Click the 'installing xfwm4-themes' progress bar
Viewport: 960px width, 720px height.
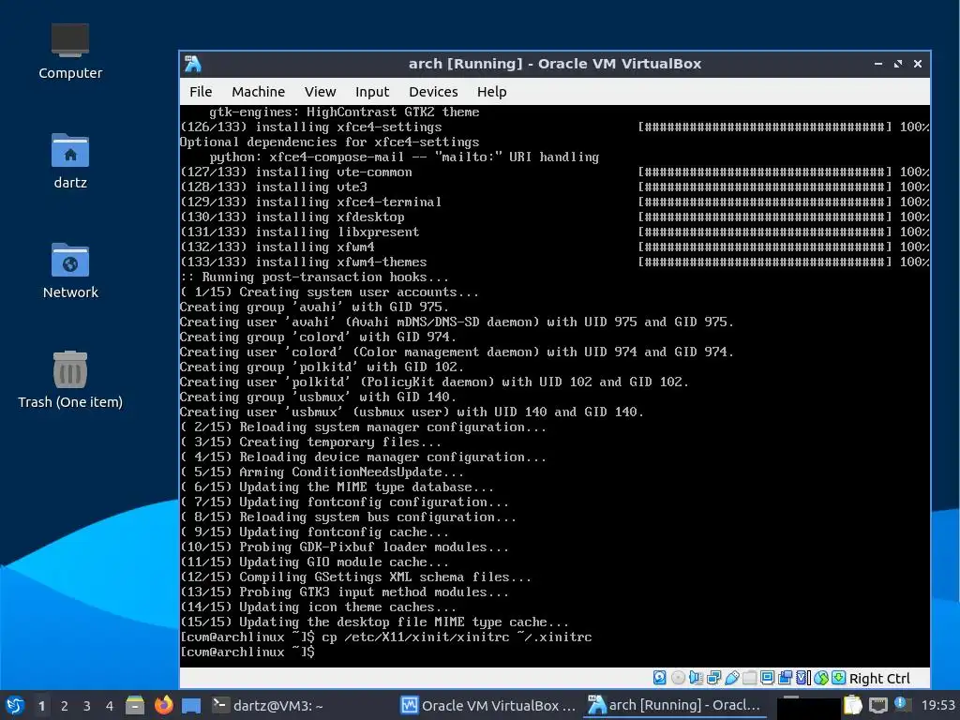(765, 262)
